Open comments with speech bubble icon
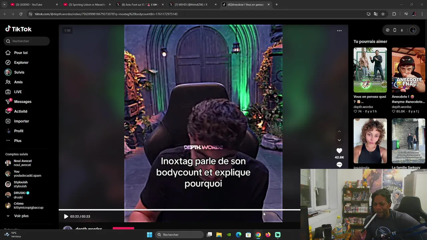Viewport: 427px width, 240px height. pos(339,165)
